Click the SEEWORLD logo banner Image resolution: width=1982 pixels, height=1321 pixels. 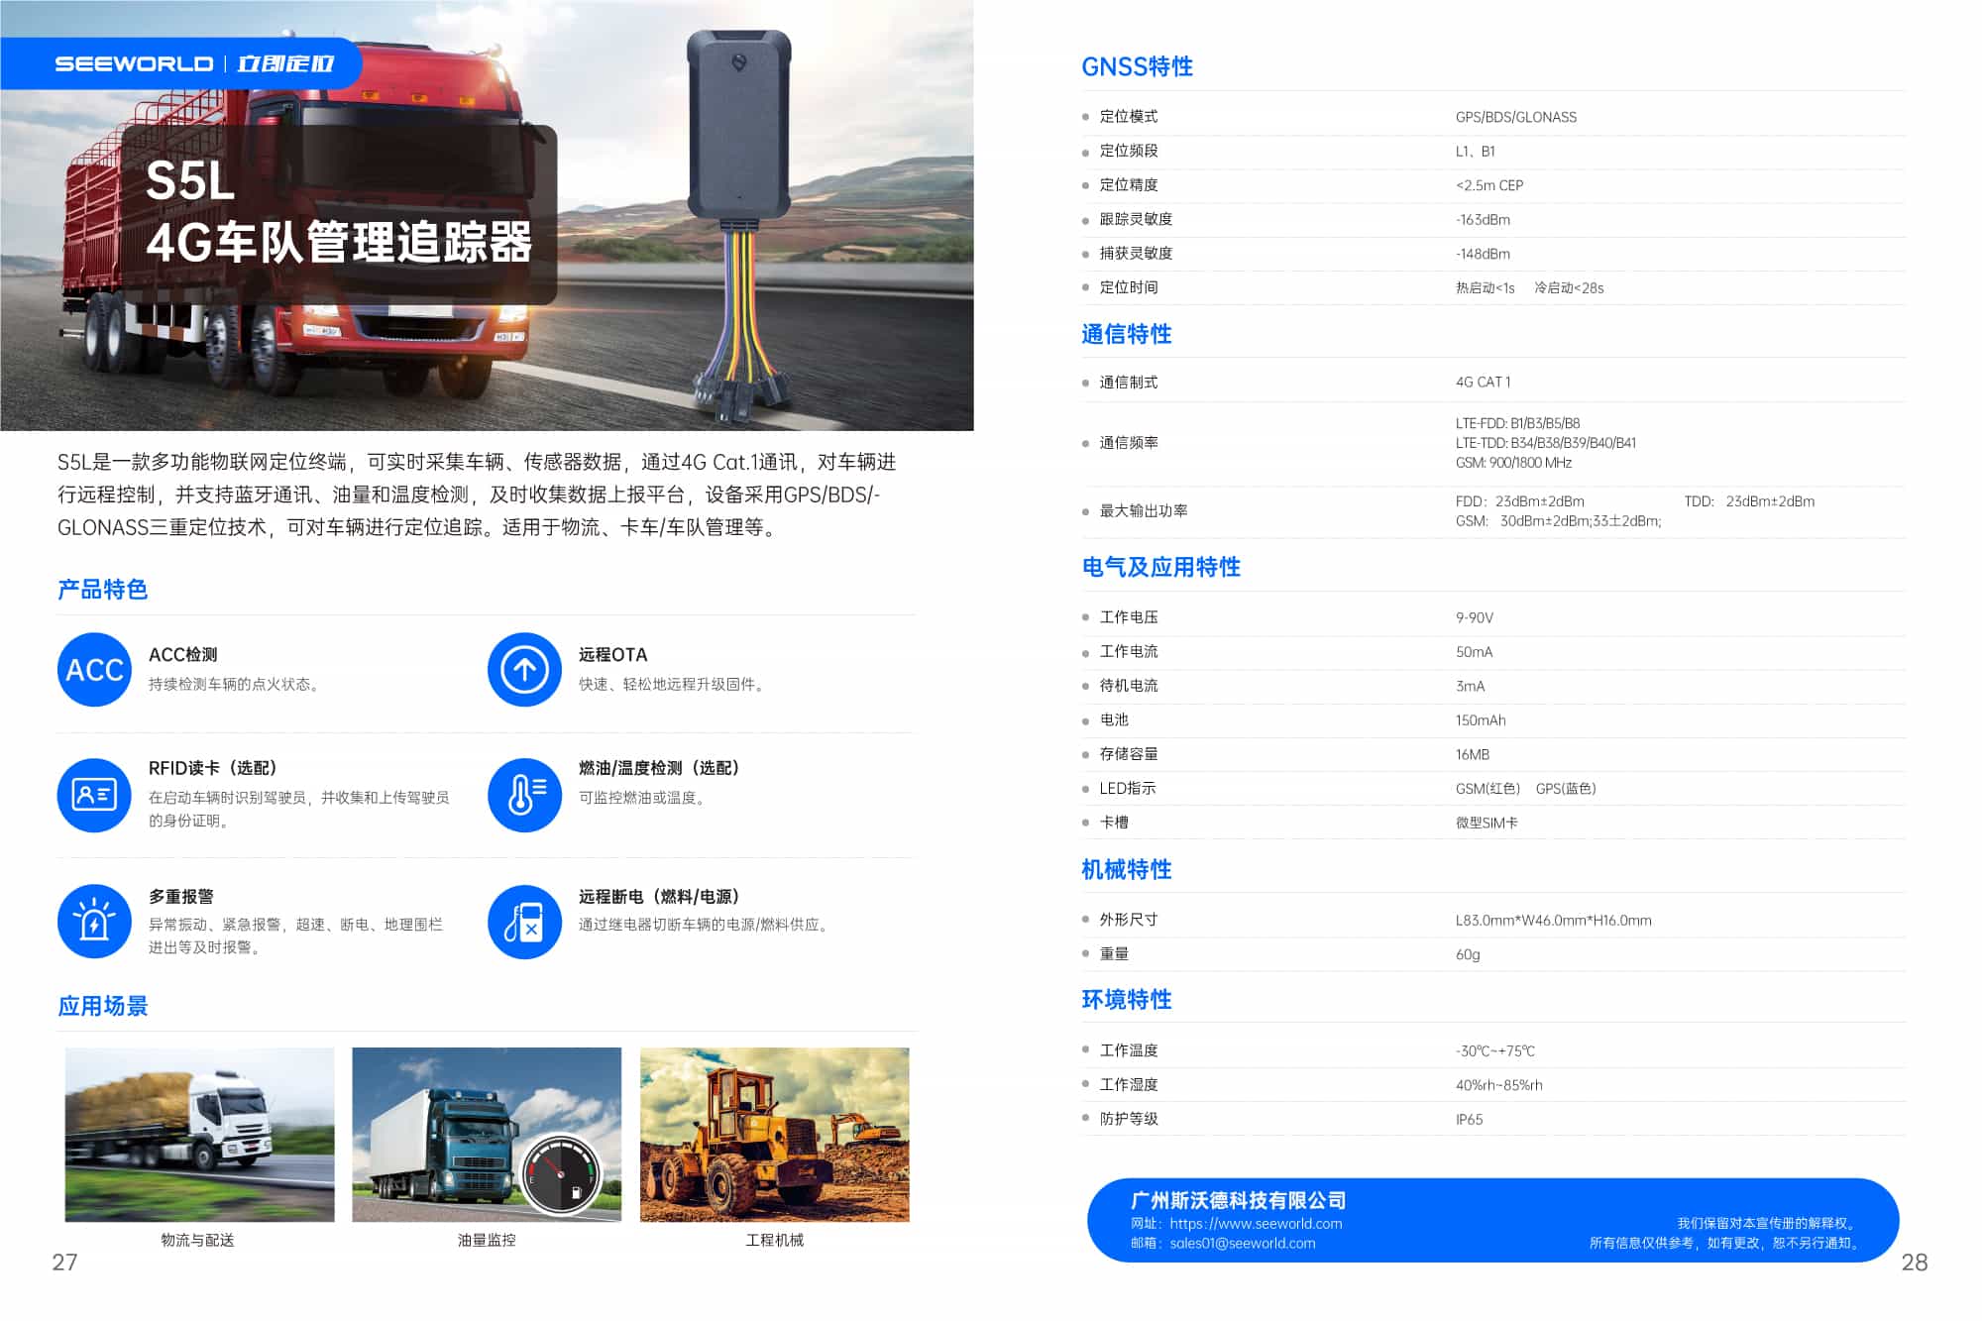click(x=193, y=63)
